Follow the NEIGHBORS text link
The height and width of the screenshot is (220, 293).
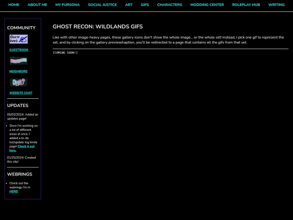[18, 71]
